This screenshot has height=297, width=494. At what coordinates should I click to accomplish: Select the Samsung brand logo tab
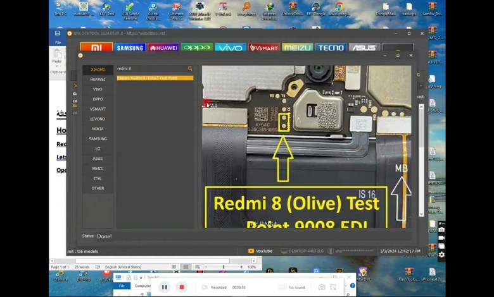tap(130, 47)
